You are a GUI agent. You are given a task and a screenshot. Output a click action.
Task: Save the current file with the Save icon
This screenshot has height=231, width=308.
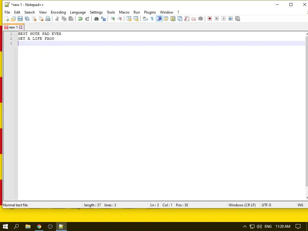click(20, 19)
